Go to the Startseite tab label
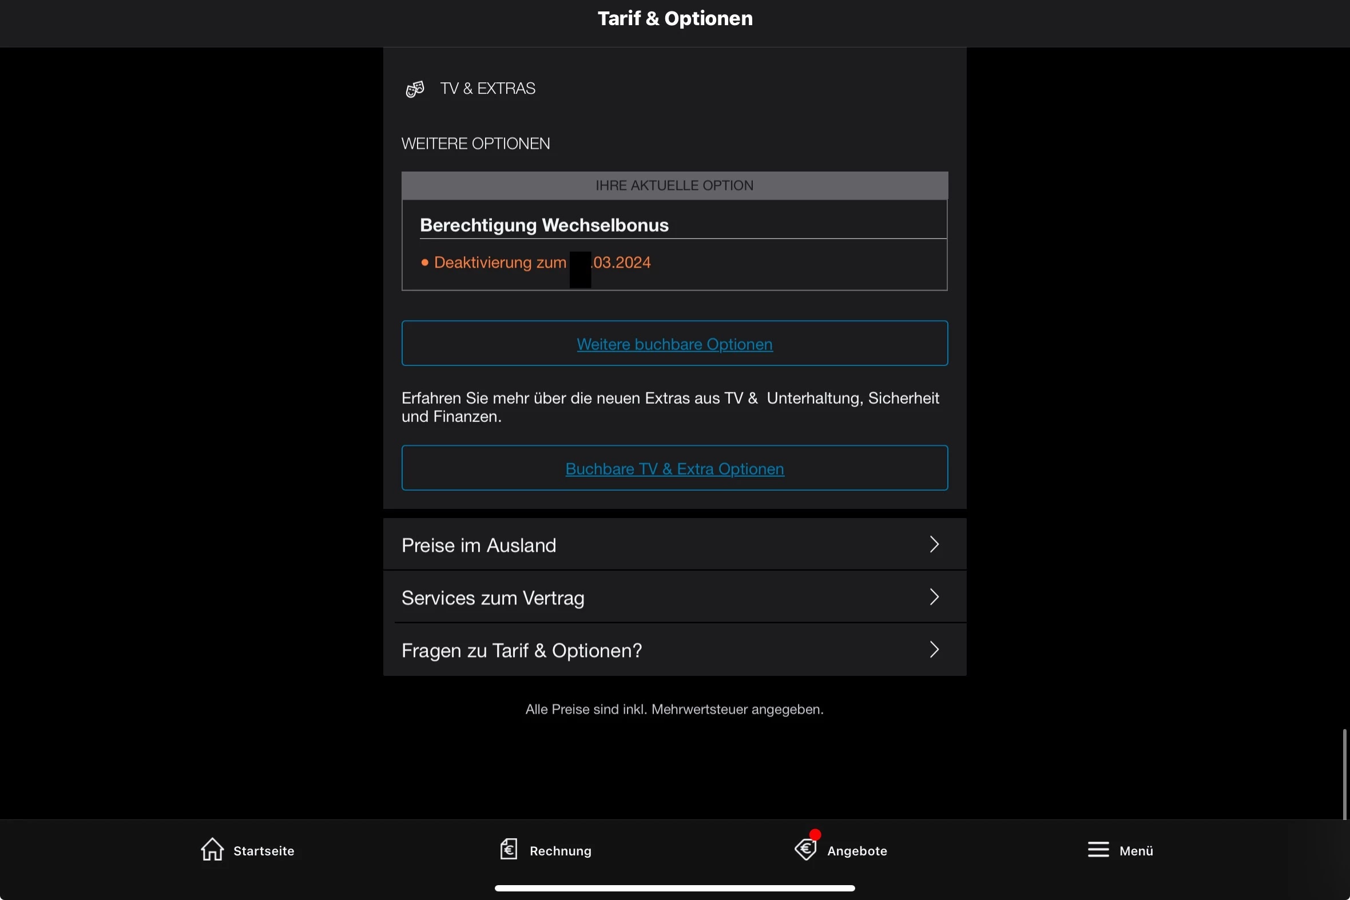Screen dimensions: 1350x900 point(264,851)
